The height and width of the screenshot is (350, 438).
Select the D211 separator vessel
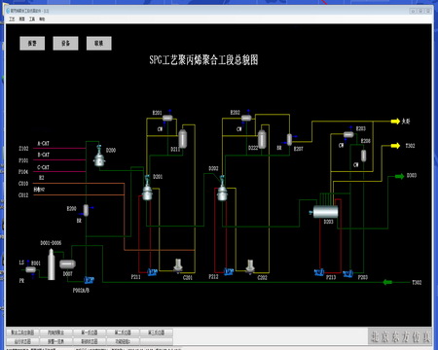point(183,139)
